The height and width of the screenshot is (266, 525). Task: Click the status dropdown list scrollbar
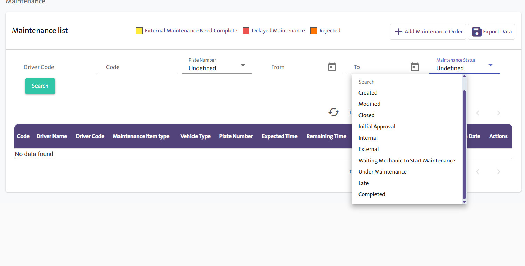464,144
